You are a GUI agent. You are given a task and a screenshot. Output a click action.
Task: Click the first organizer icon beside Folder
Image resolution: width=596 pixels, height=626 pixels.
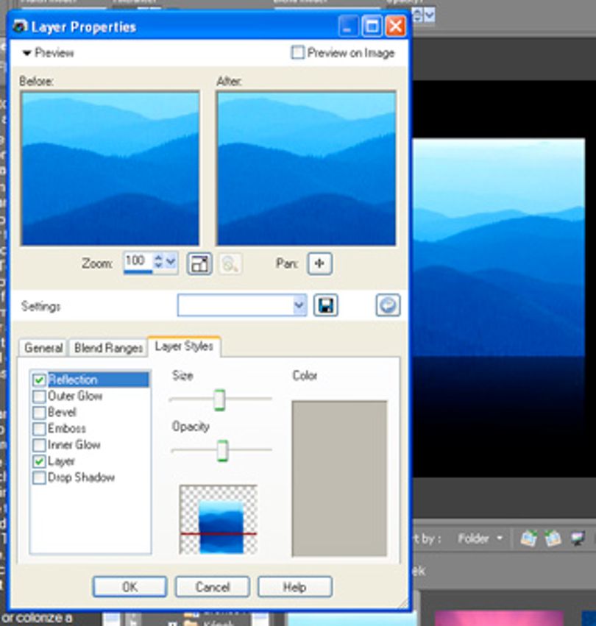[x=528, y=538]
